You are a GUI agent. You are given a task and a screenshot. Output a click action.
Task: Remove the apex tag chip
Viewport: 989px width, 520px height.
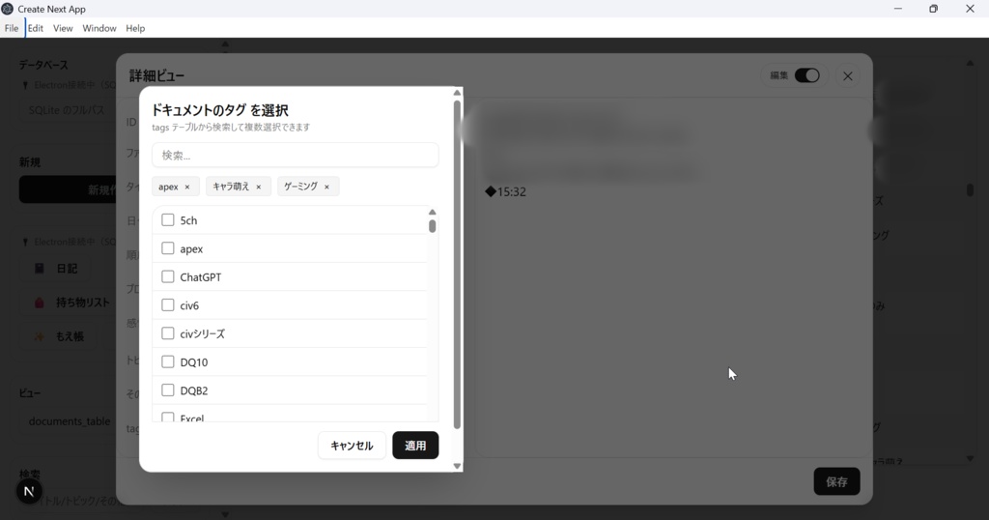pyautogui.click(x=187, y=187)
